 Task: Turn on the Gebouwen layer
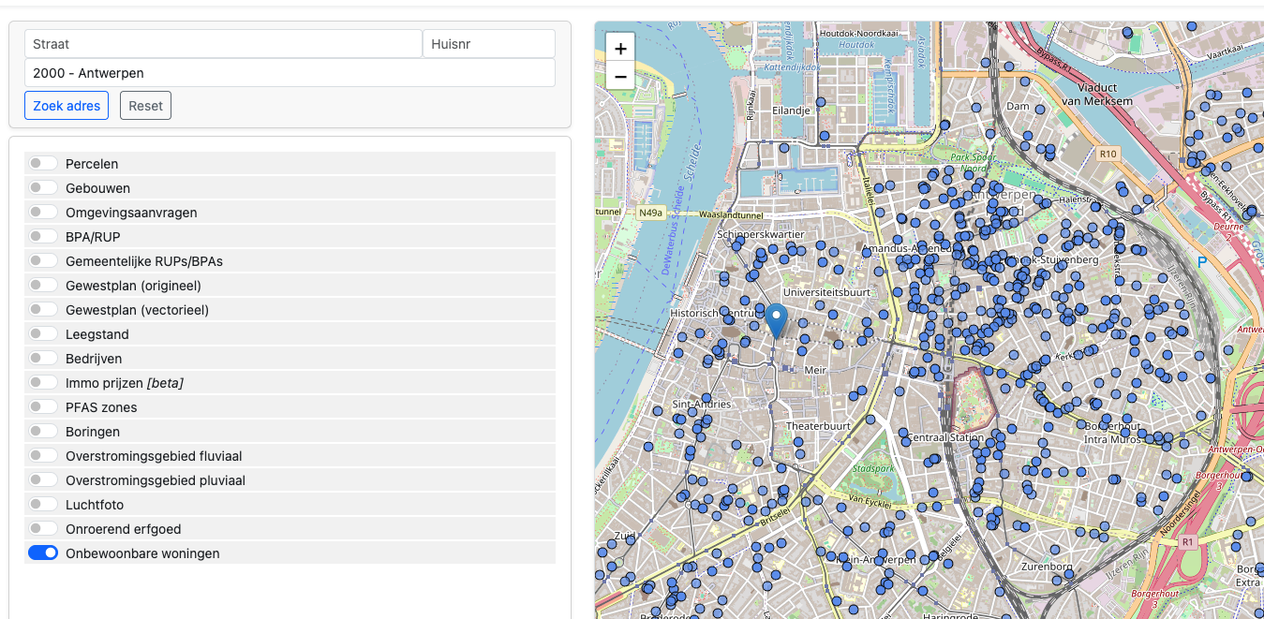point(43,188)
